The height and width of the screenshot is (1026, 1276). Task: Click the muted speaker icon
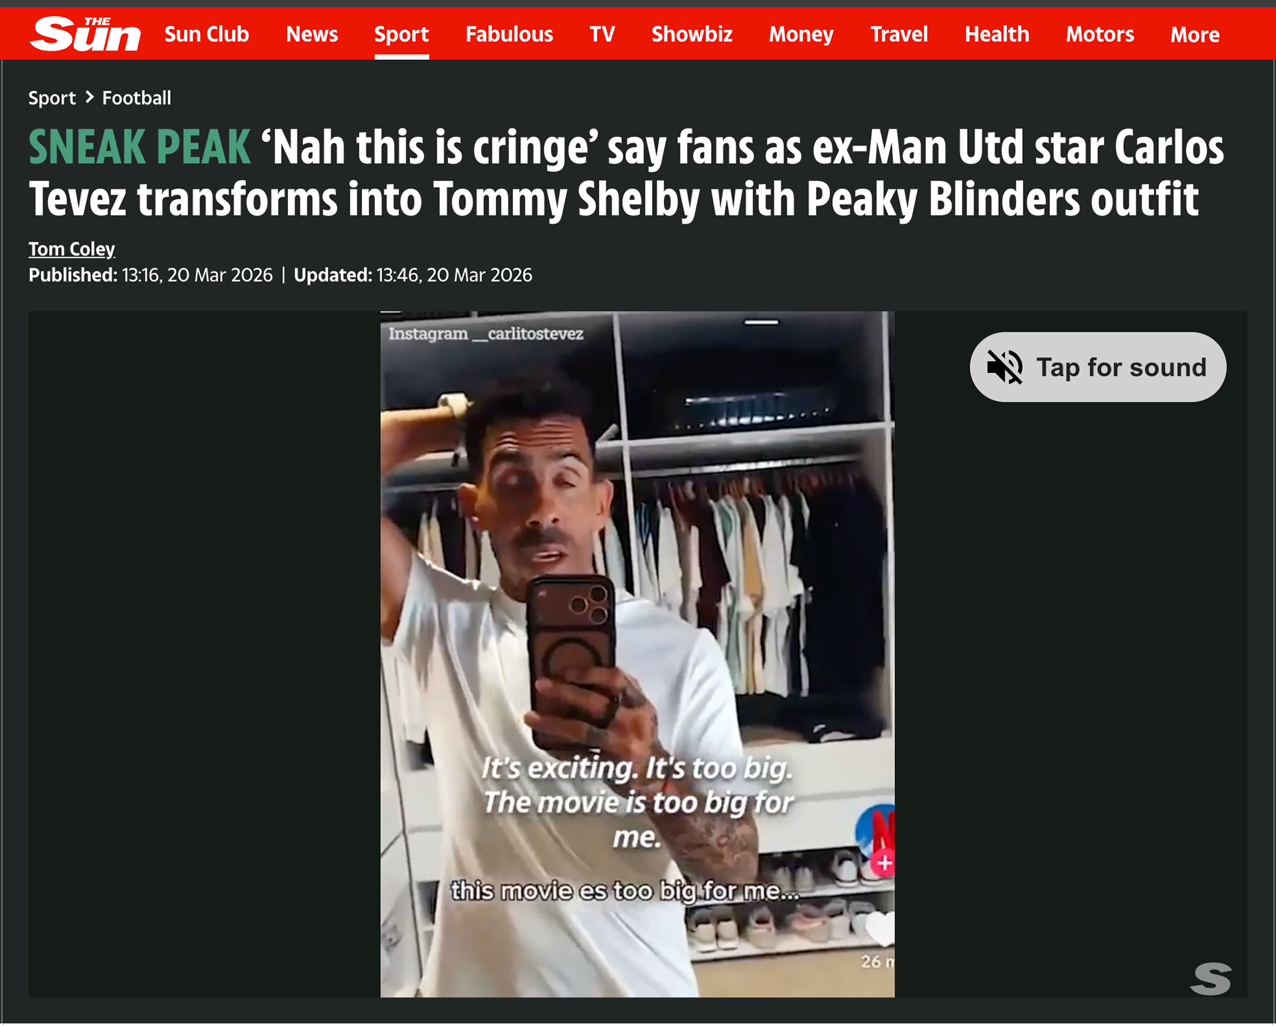[1004, 367]
